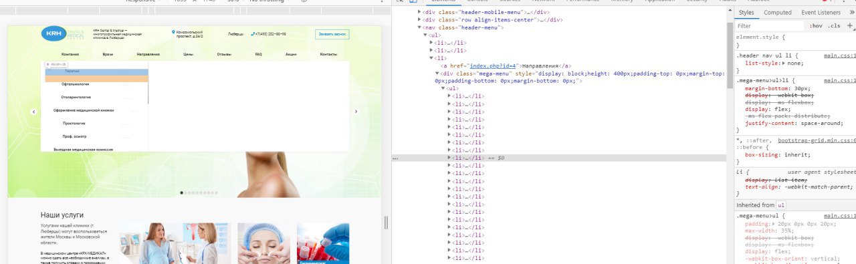Click index.php?id=4 link in DOM tree
Image resolution: width=856 pixels, height=264 pixels.
[x=493, y=66]
